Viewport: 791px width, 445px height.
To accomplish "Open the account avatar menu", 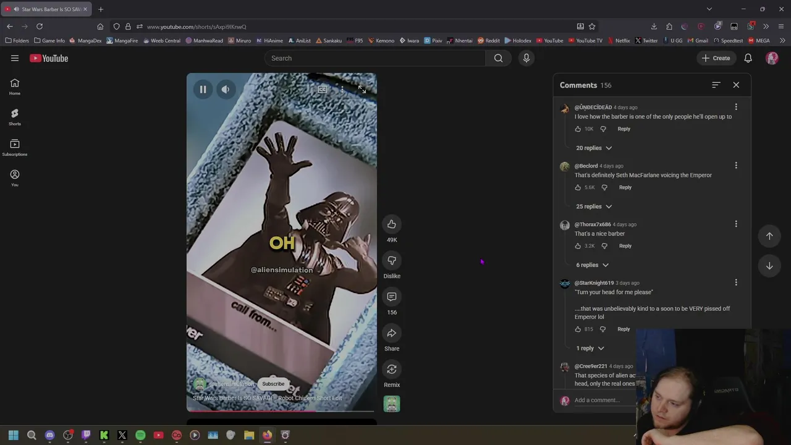I will 772,58.
